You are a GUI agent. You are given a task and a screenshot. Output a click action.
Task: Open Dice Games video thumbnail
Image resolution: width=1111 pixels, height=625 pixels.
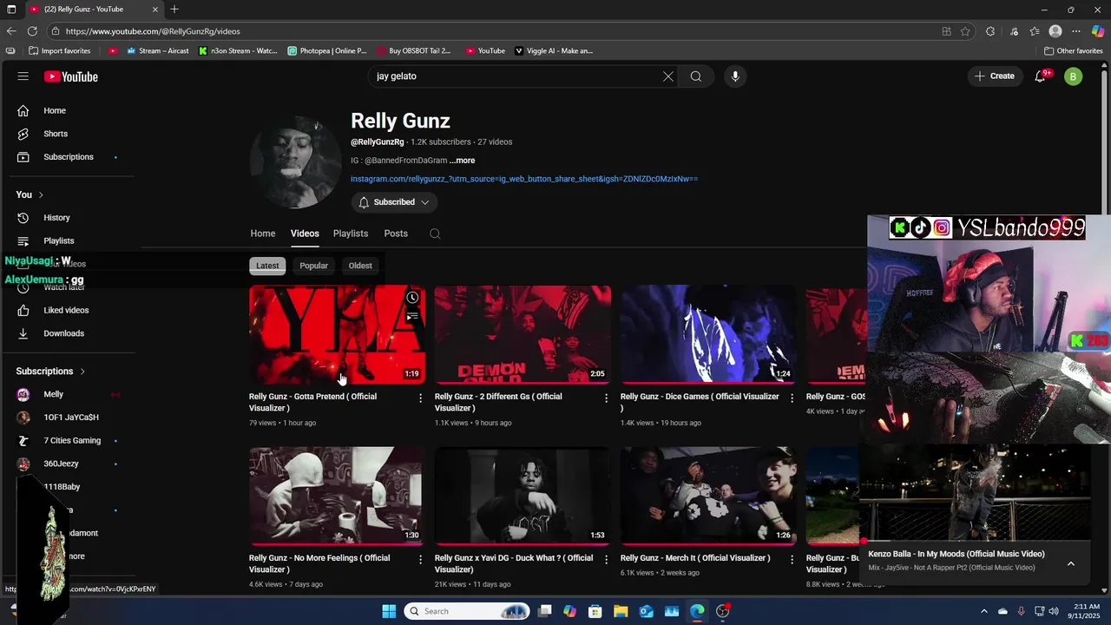coord(708,334)
